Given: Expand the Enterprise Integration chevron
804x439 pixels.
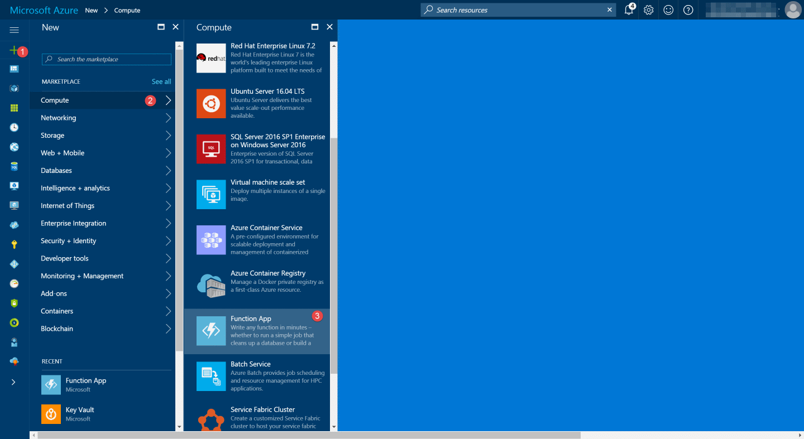Looking at the screenshot, I should pyautogui.click(x=168, y=223).
